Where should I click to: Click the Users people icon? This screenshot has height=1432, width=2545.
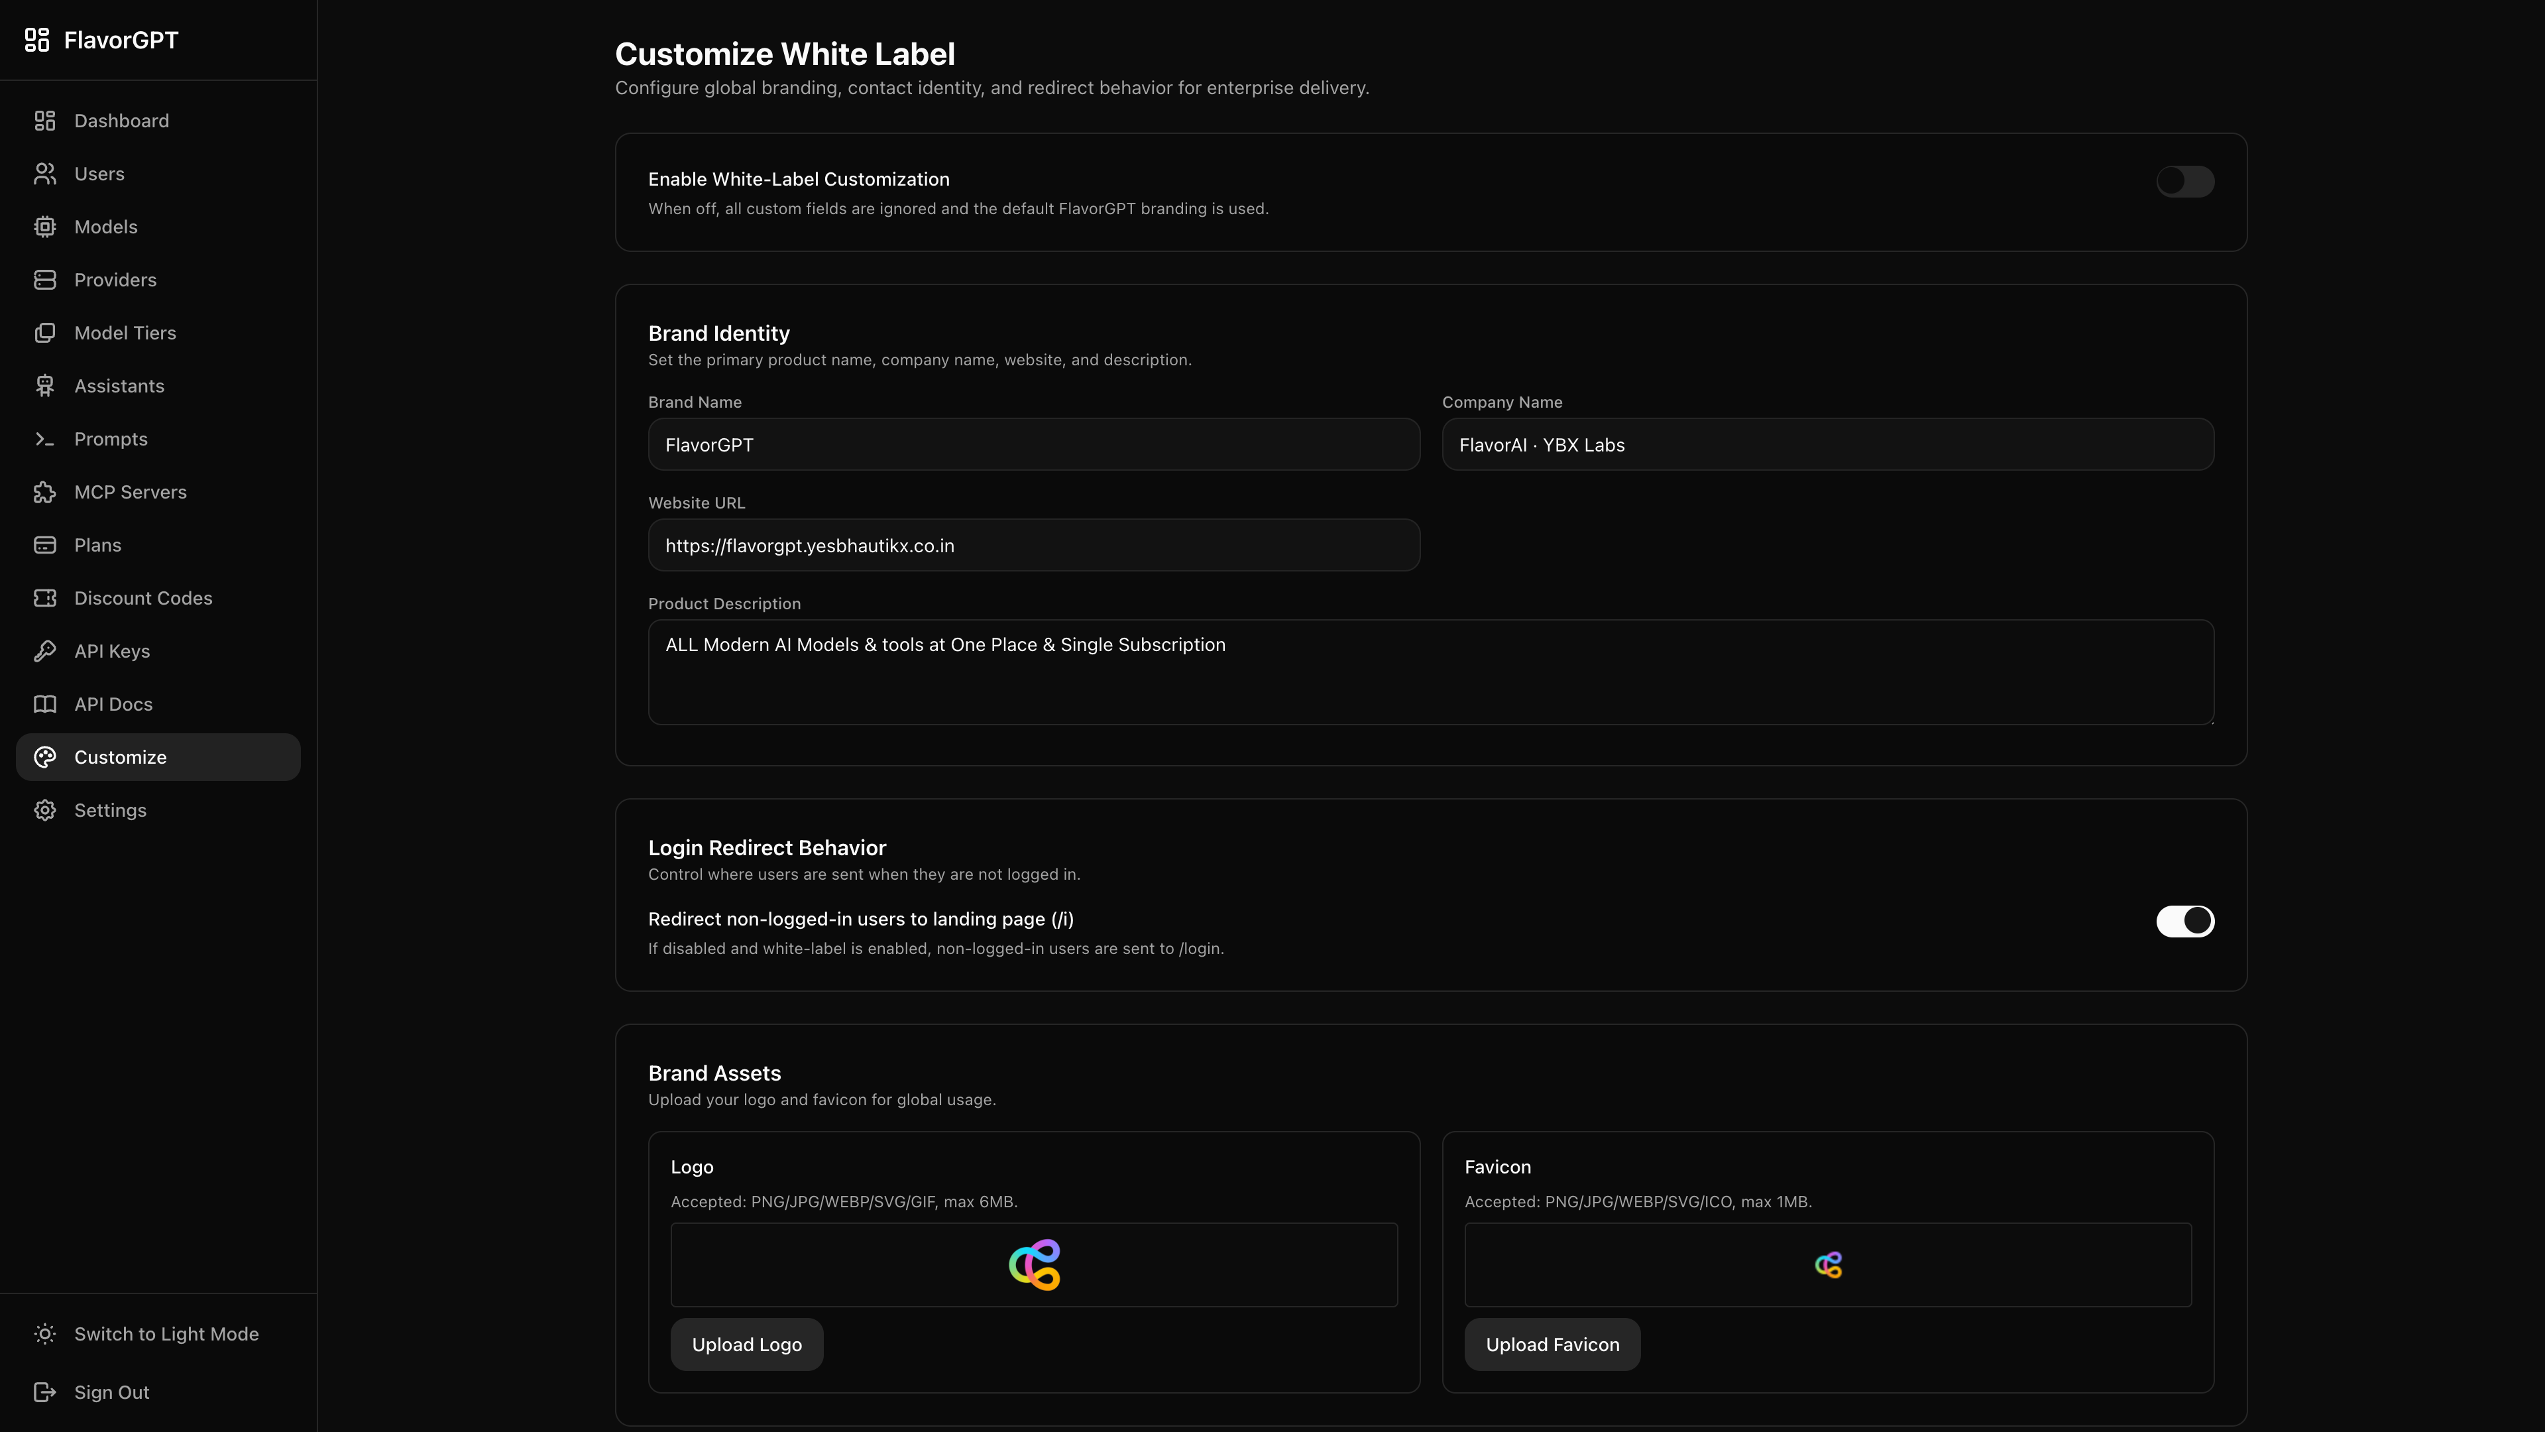click(44, 174)
